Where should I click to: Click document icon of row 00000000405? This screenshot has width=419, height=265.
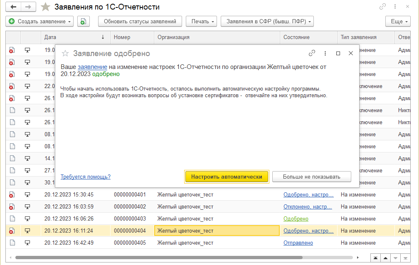click(12, 243)
